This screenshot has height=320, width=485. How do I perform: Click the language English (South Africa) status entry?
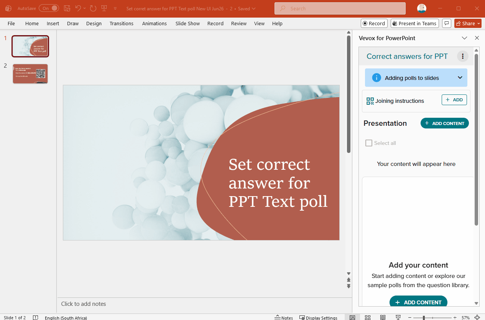[66, 318]
